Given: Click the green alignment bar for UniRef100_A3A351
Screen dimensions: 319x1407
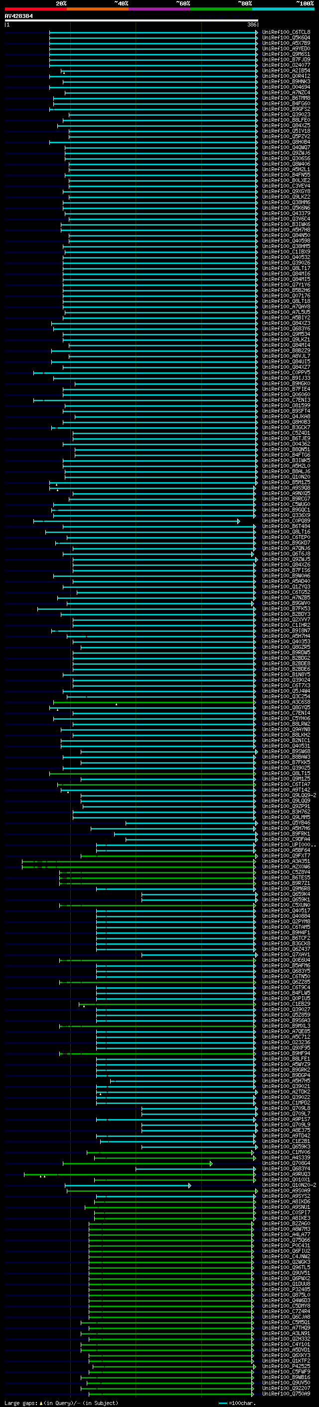Looking at the screenshot, I should click(x=139, y=861).
